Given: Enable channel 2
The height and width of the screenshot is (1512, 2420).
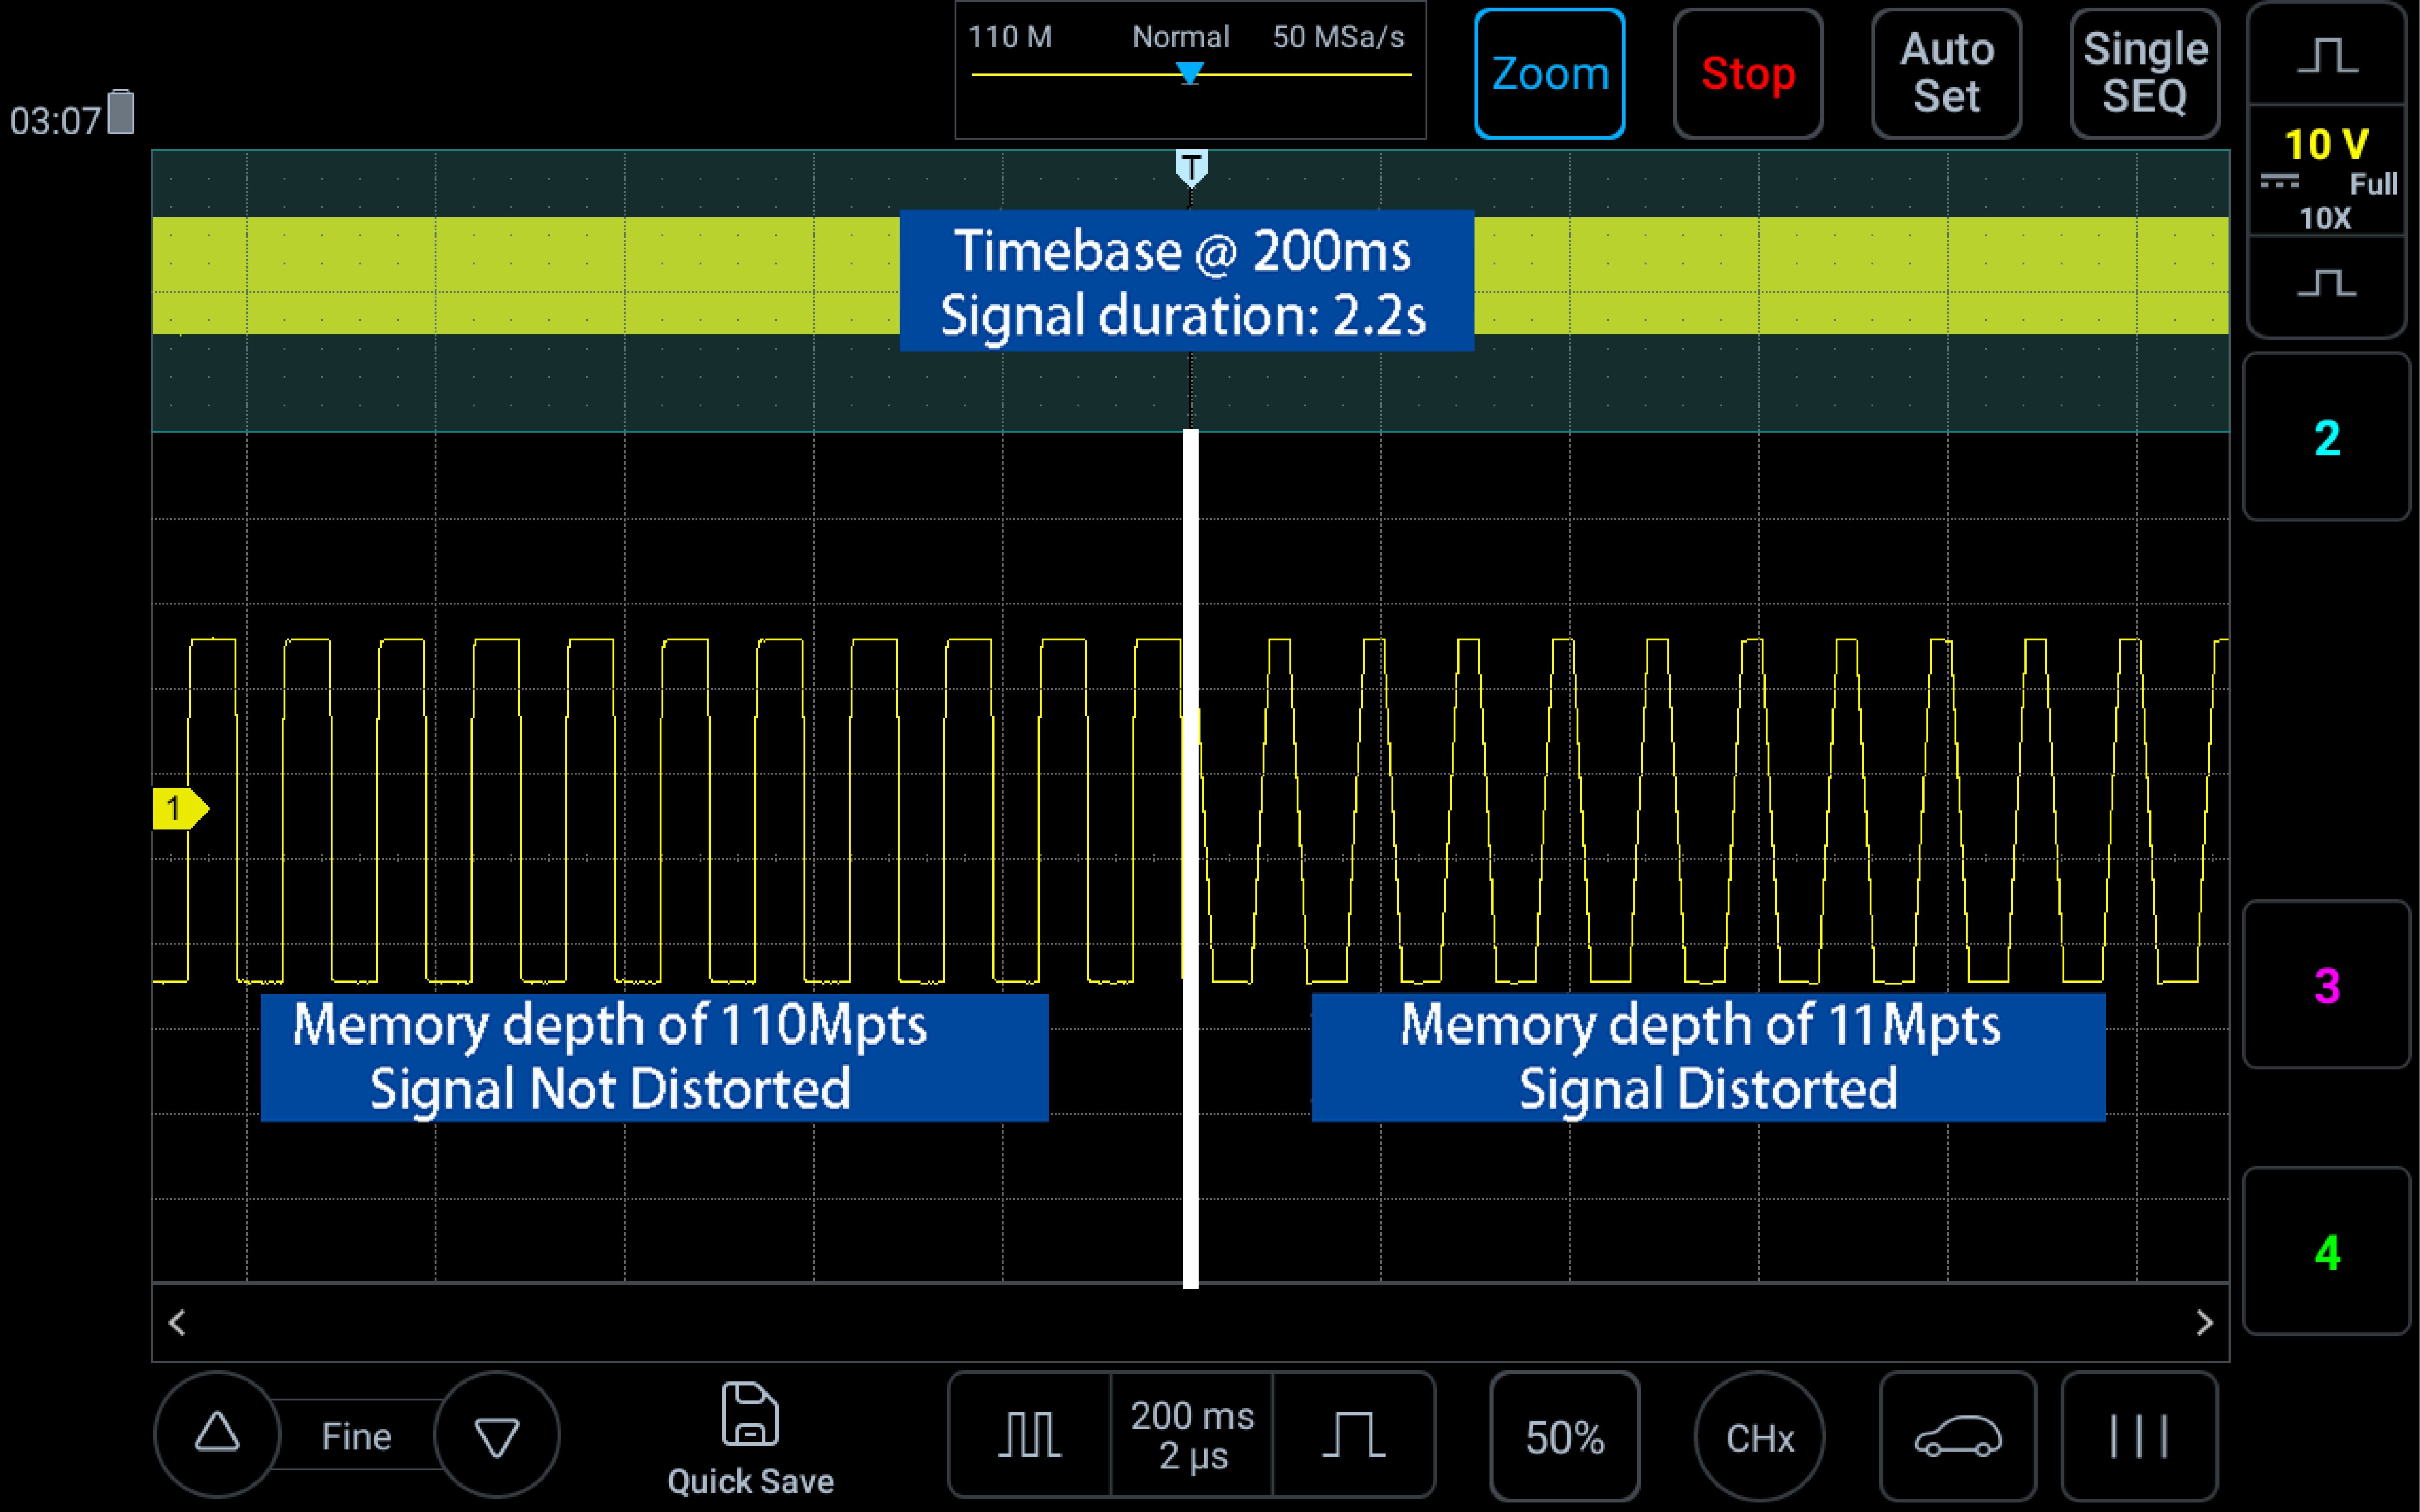Looking at the screenshot, I should [2327, 438].
